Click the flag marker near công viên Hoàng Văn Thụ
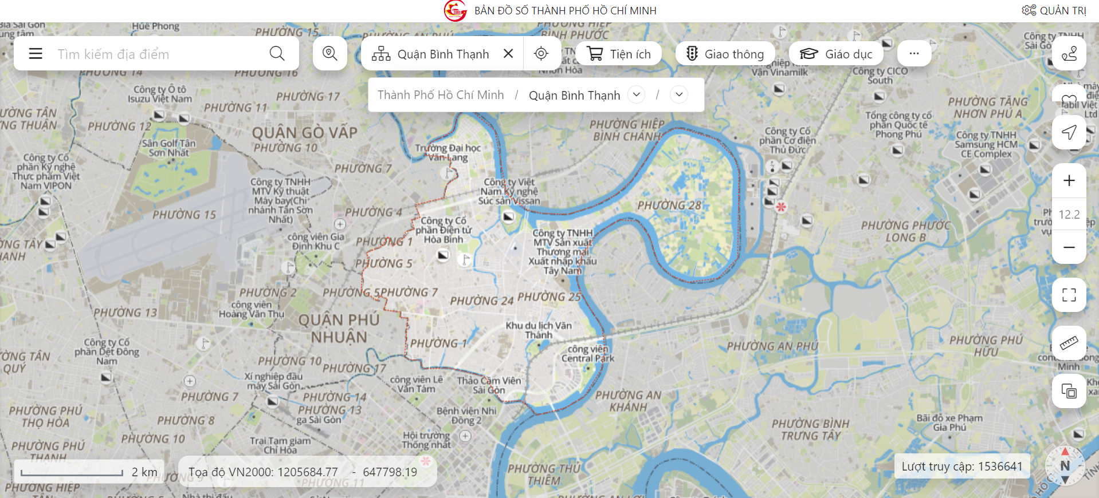The width and height of the screenshot is (1099, 498). point(203,343)
